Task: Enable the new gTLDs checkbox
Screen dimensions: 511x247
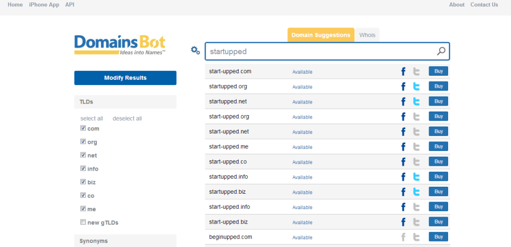Action: tap(83, 223)
